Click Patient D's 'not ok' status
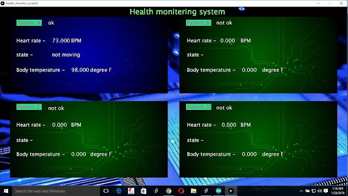 click(224, 108)
